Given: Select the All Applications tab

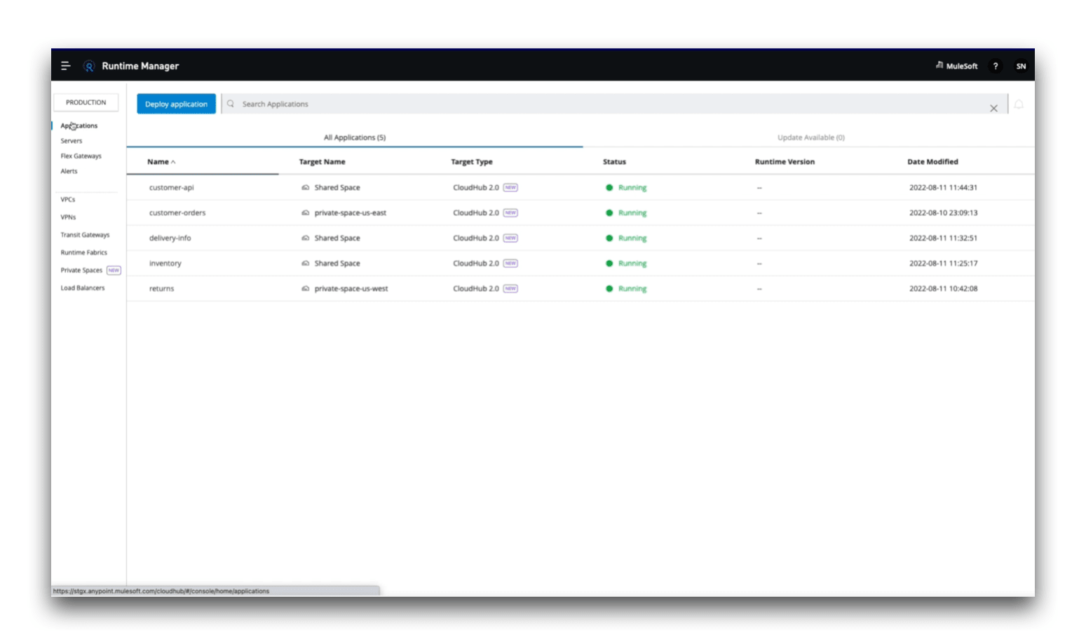Looking at the screenshot, I should click(354, 137).
